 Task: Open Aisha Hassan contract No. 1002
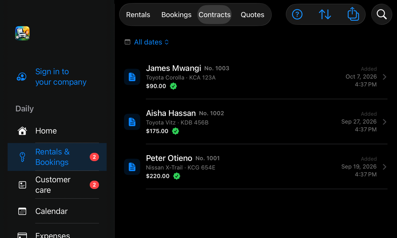tap(256, 122)
